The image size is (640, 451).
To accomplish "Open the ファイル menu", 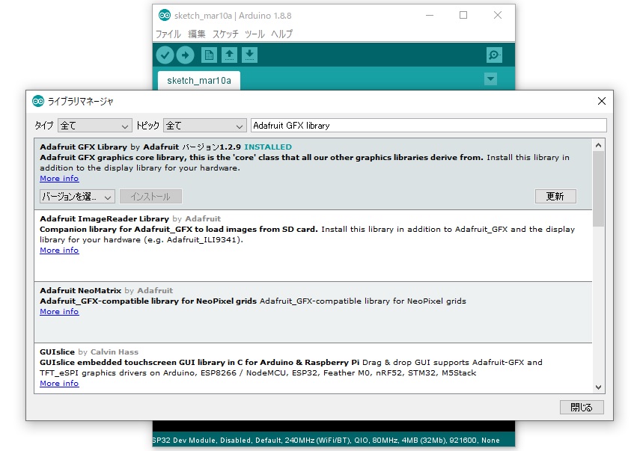I will 168,34.
